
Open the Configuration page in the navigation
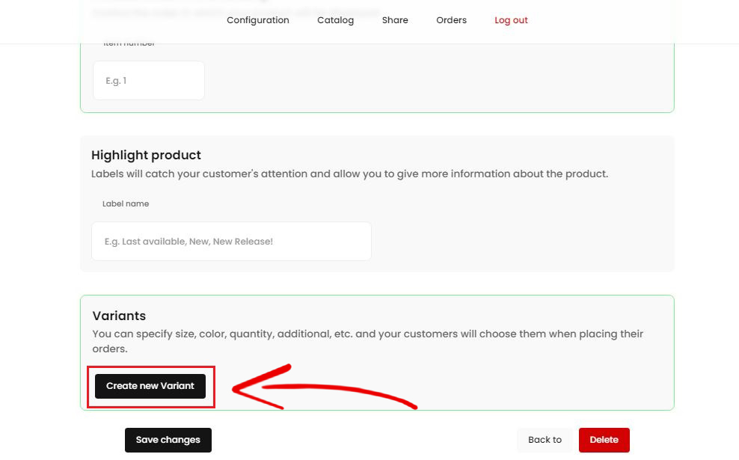pos(257,20)
